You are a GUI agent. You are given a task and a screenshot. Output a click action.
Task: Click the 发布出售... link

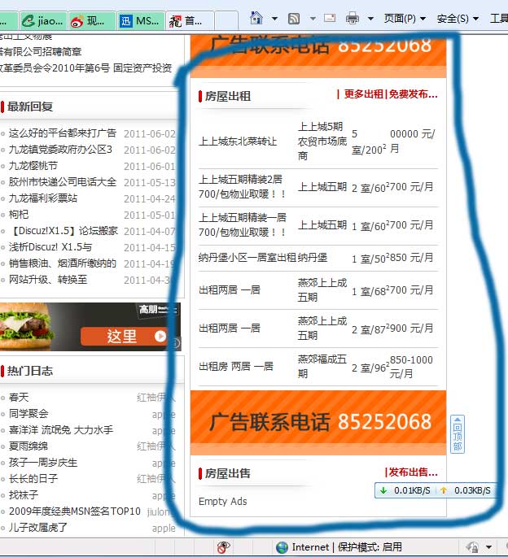(413, 472)
